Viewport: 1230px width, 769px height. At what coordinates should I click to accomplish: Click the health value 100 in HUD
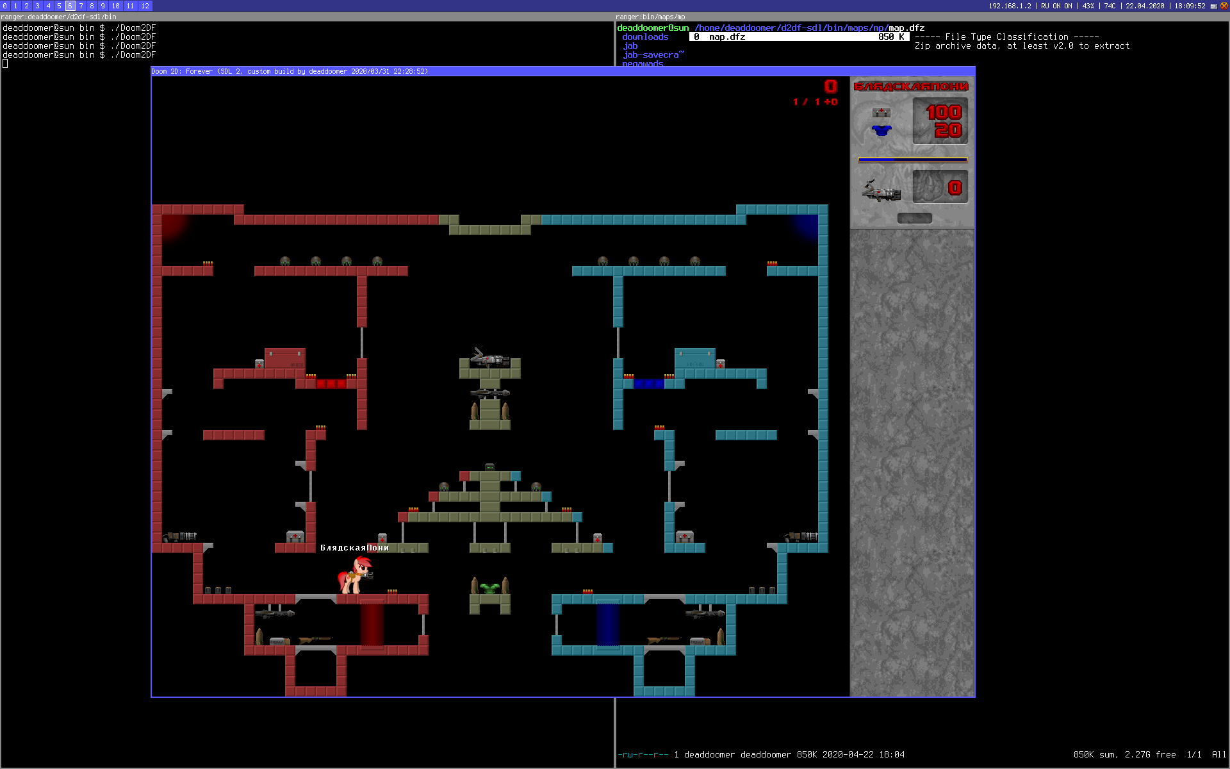click(944, 112)
